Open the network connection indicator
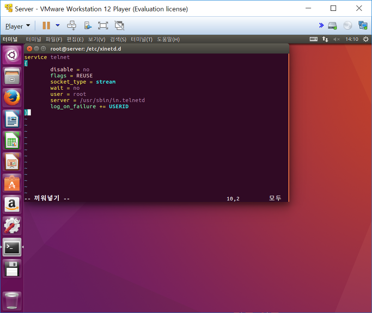Screen dimensions: 372x313 coord(325,39)
